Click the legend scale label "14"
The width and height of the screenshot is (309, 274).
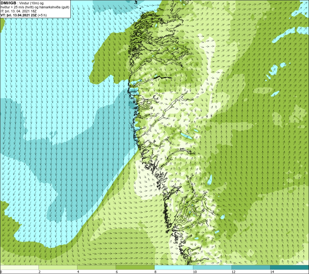click(x=272, y=272)
